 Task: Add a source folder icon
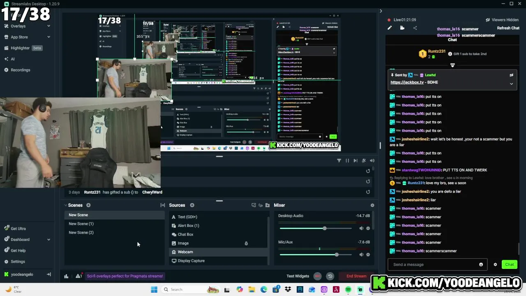(268, 205)
